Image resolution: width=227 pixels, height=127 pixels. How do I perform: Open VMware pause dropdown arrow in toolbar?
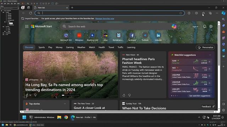coord(24,4)
